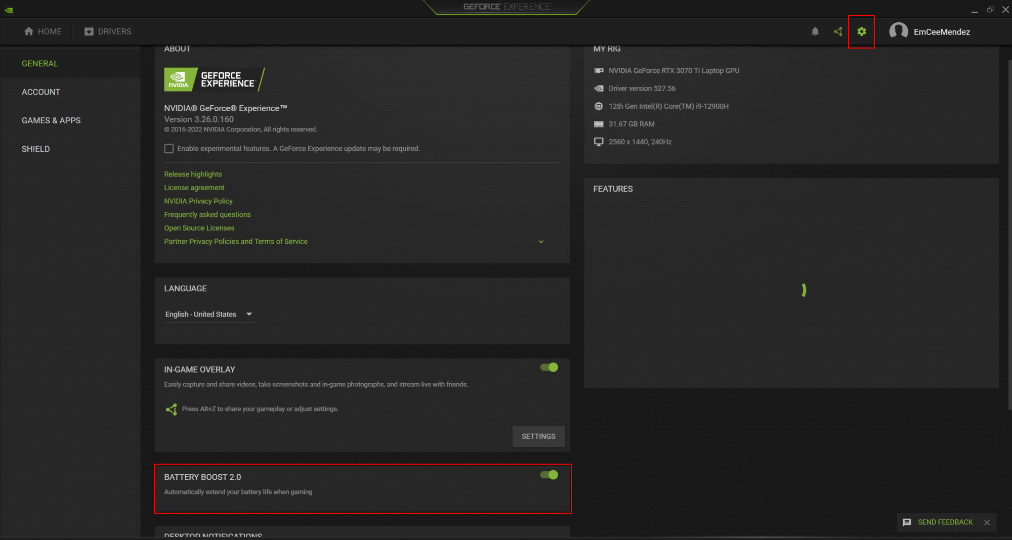Disable the Battery Boost 2.0 toggle
This screenshot has width=1012, height=540.
click(549, 475)
